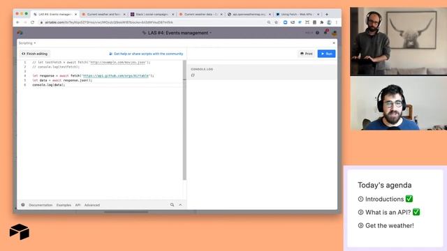Screen dimensions: 447x251
Task: Click code line let data = await response.json()
Action: [62, 80]
